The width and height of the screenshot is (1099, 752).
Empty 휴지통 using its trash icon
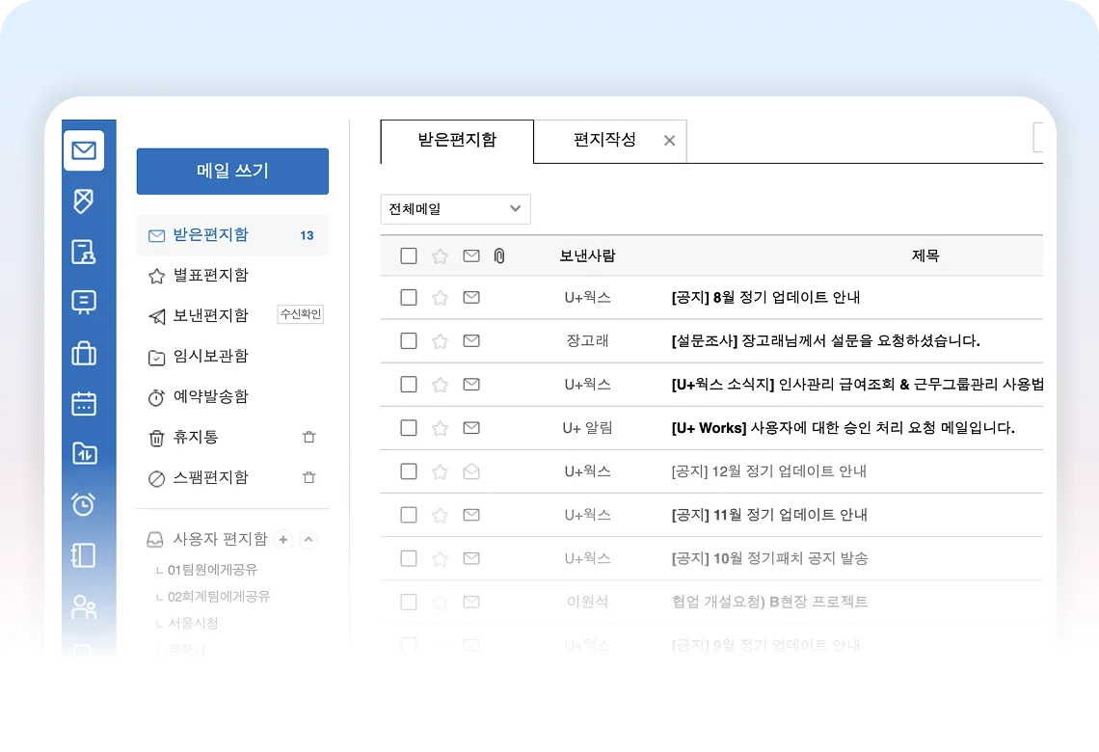point(308,438)
